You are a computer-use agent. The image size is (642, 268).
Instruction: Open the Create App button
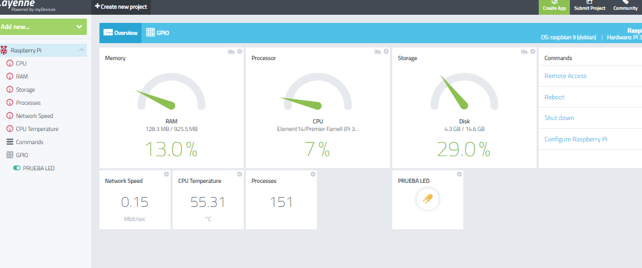click(x=554, y=7)
